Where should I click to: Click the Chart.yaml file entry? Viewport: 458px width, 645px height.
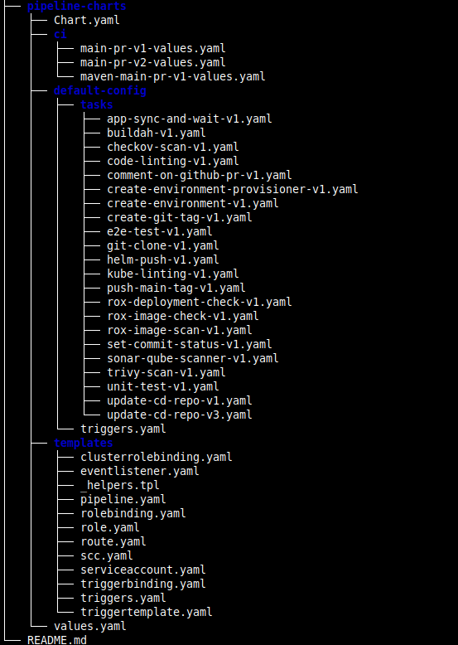click(x=87, y=20)
